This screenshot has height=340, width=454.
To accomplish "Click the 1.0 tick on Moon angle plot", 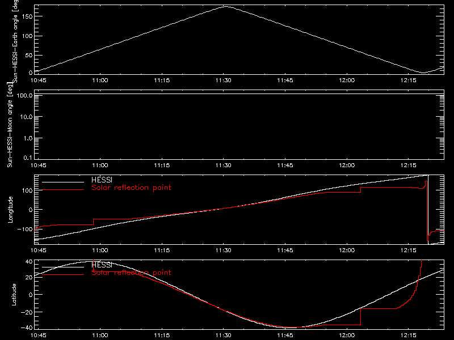I will pyautogui.click(x=28, y=138).
